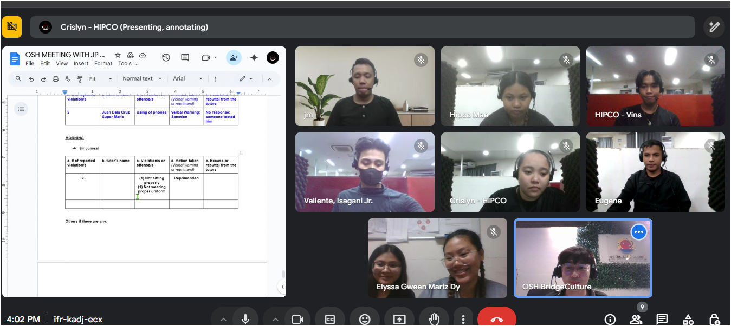This screenshot has width=731, height=326.
Task: Activate the paint format tool
Action: (x=80, y=79)
